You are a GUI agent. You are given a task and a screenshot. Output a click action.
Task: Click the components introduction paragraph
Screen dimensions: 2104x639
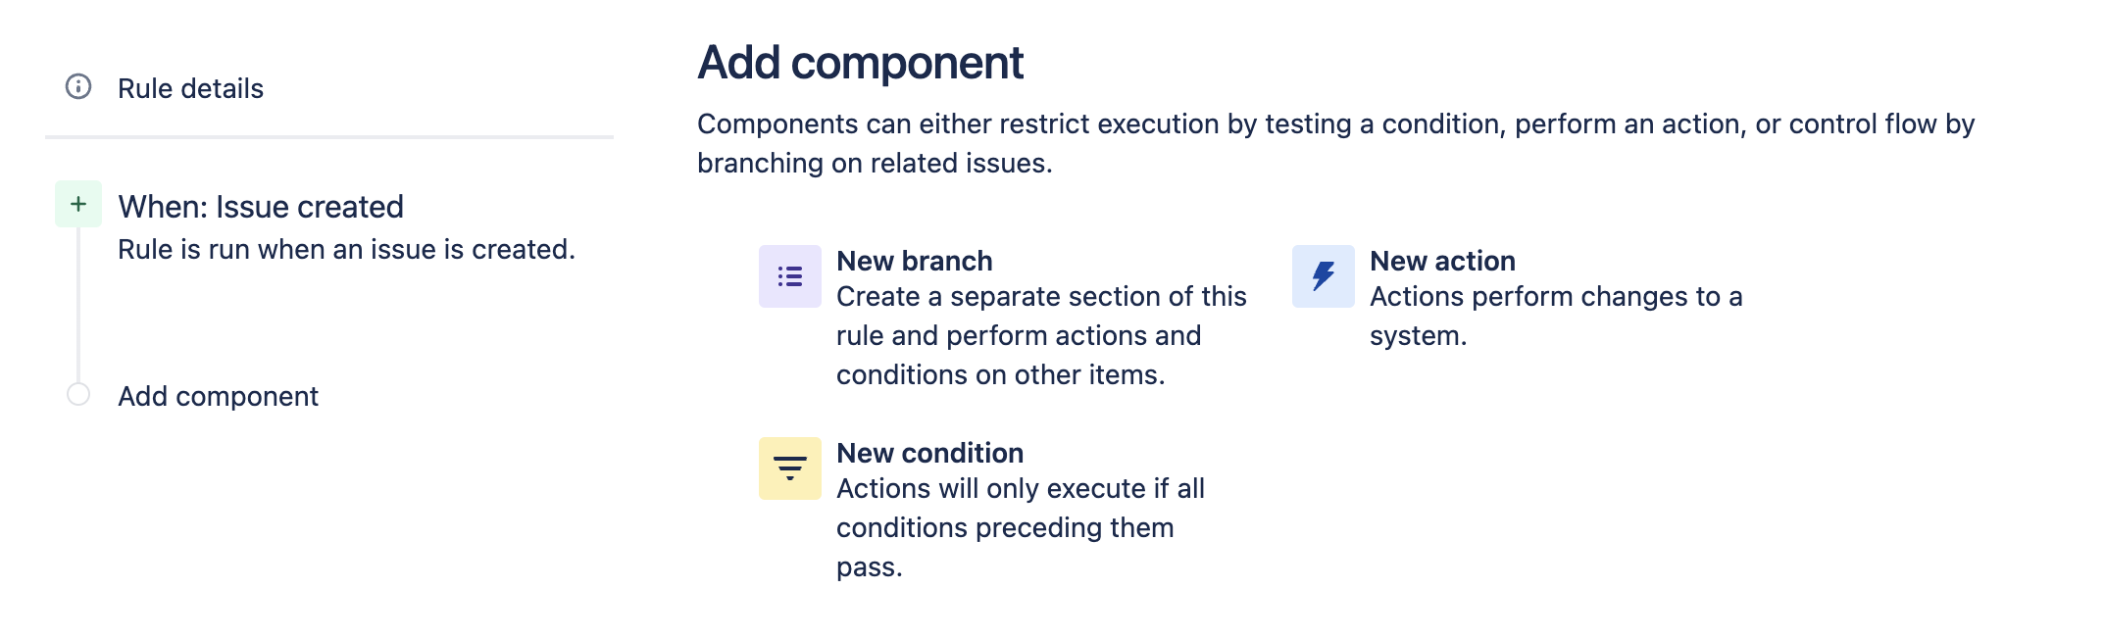1335,143
